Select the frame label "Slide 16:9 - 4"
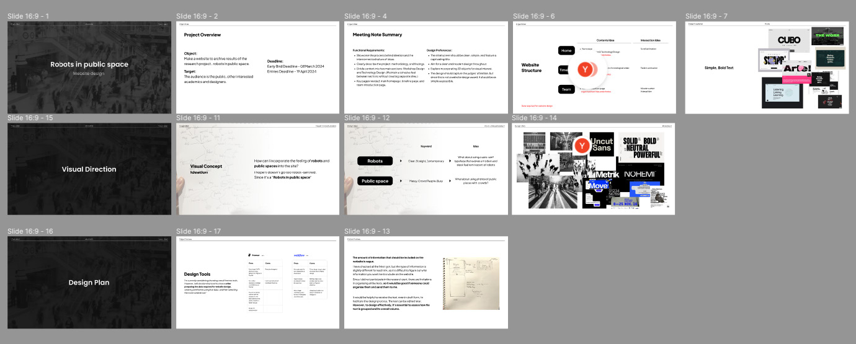The width and height of the screenshot is (856, 344). coord(366,16)
